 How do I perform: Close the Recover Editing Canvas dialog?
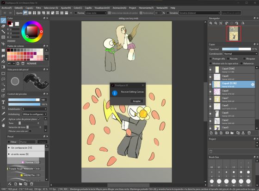(x=143, y=85)
